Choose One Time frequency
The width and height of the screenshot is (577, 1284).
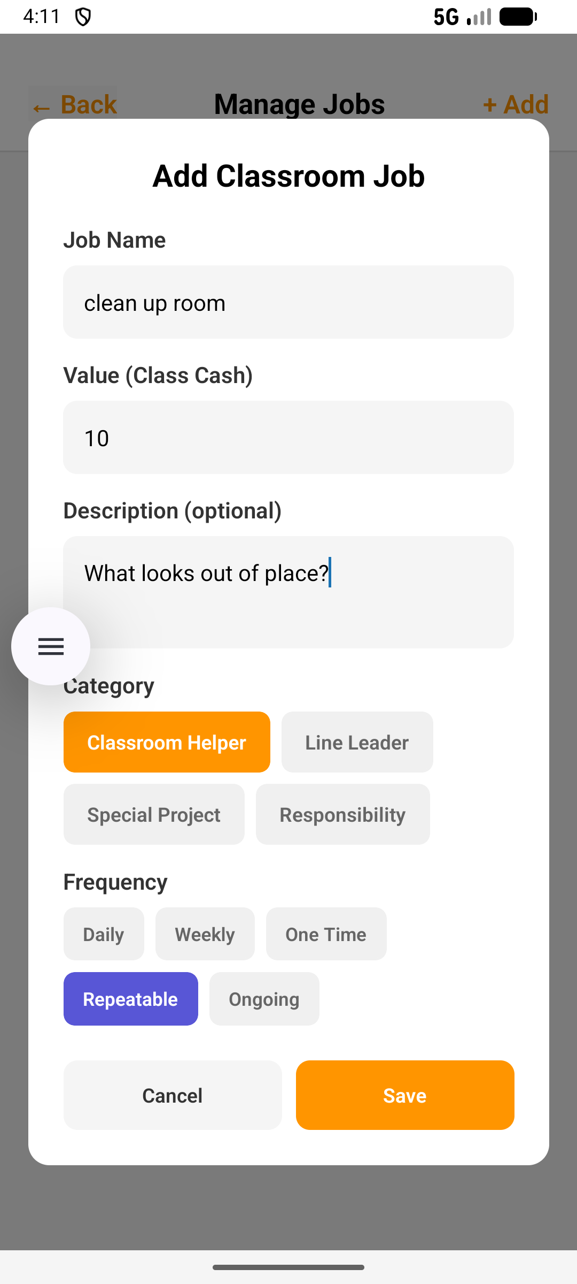pos(326,934)
